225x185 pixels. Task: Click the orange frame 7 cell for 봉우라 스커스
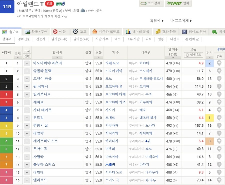pyautogui.click(x=6, y=165)
